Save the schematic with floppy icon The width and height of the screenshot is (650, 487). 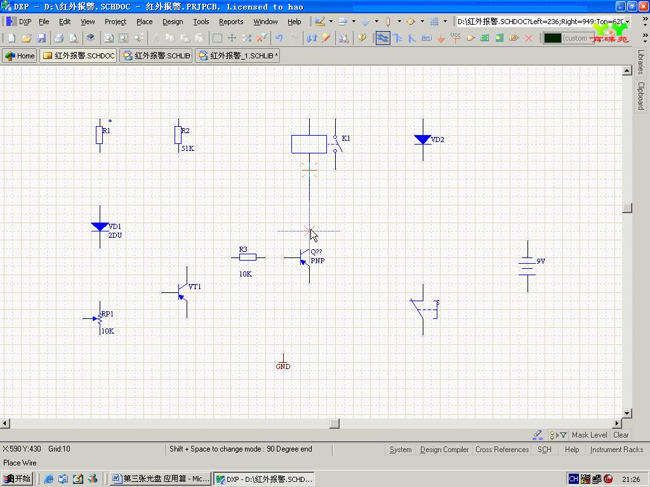pyautogui.click(x=41, y=38)
